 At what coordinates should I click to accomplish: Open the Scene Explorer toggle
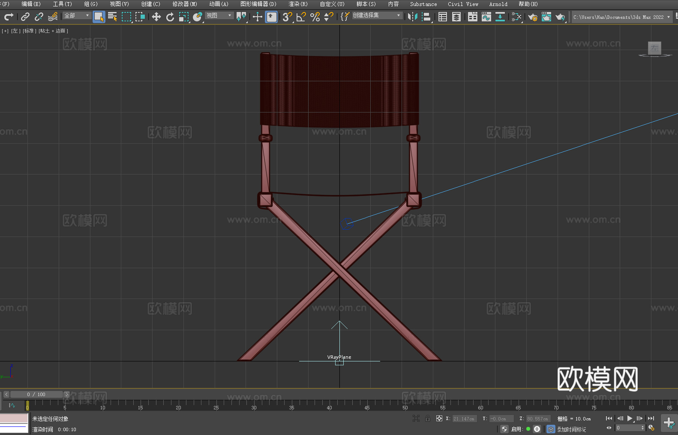(443, 17)
